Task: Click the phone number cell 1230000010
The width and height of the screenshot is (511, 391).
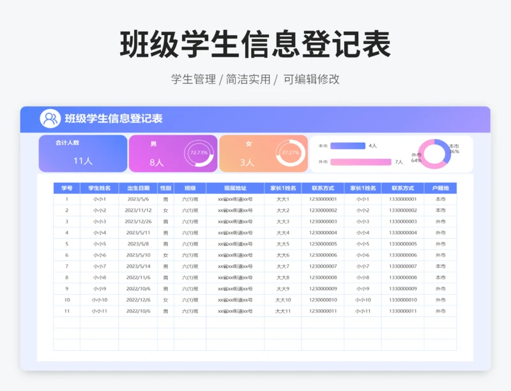Action: point(323,300)
